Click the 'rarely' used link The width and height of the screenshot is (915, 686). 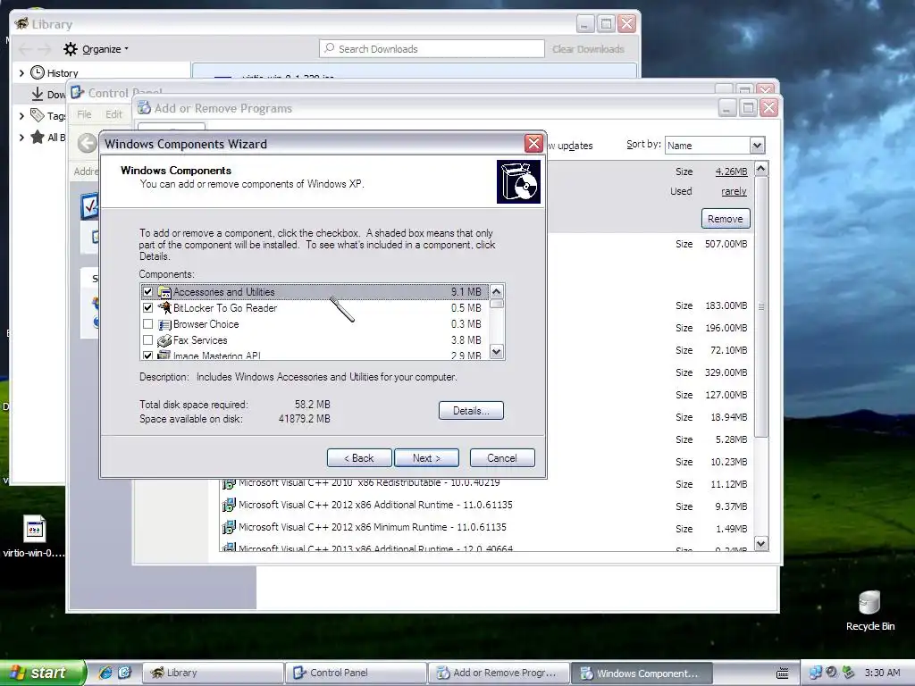[734, 191]
